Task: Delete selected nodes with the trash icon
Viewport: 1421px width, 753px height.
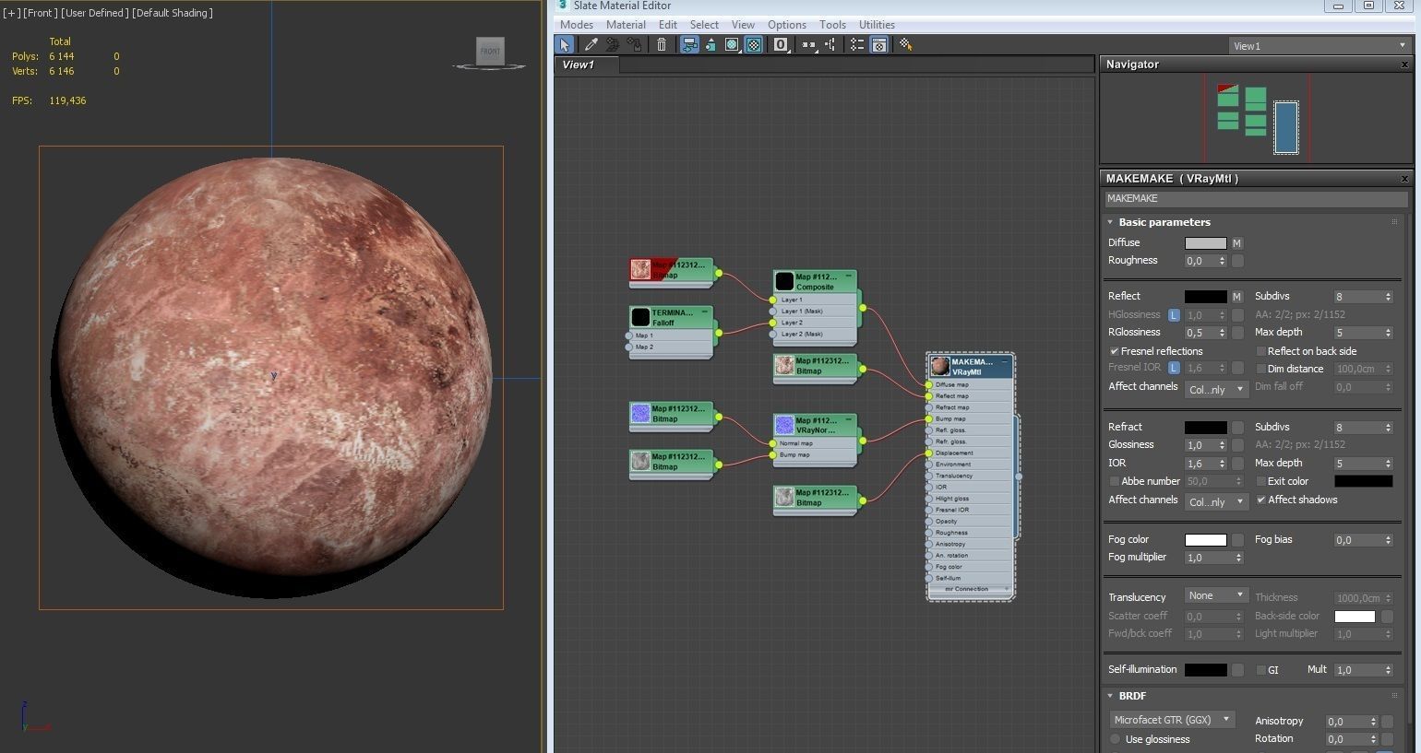Action: 662,44
